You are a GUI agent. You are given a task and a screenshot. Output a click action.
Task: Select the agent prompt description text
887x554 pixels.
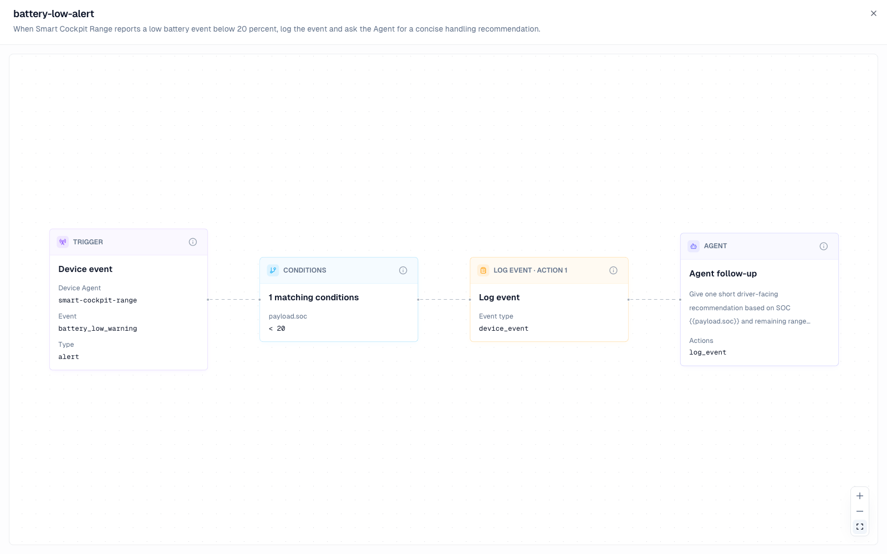tap(750, 307)
